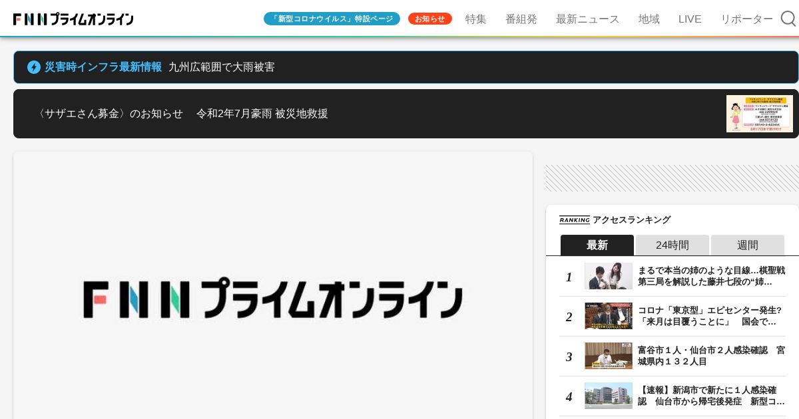Switch to the 24時間 ranking tab
Viewport: 799px width, 419px height.
tap(672, 245)
